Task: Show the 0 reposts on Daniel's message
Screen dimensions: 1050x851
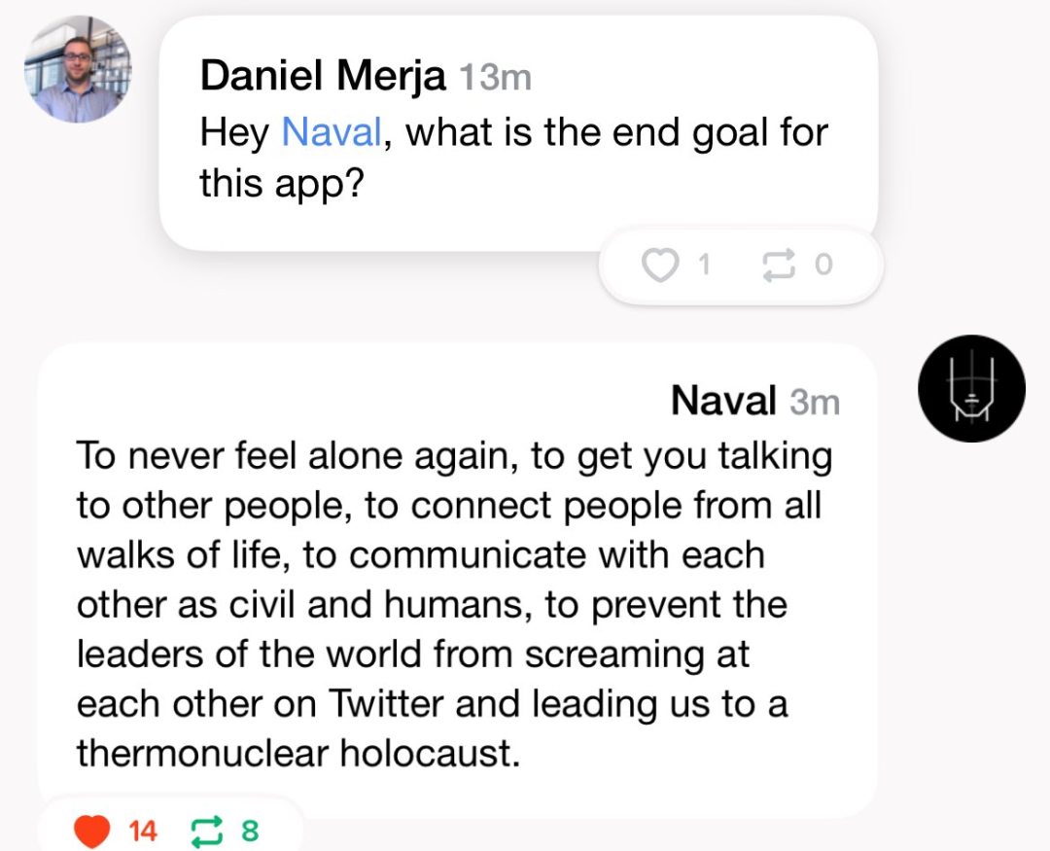Action: pyautogui.click(x=823, y=265)
